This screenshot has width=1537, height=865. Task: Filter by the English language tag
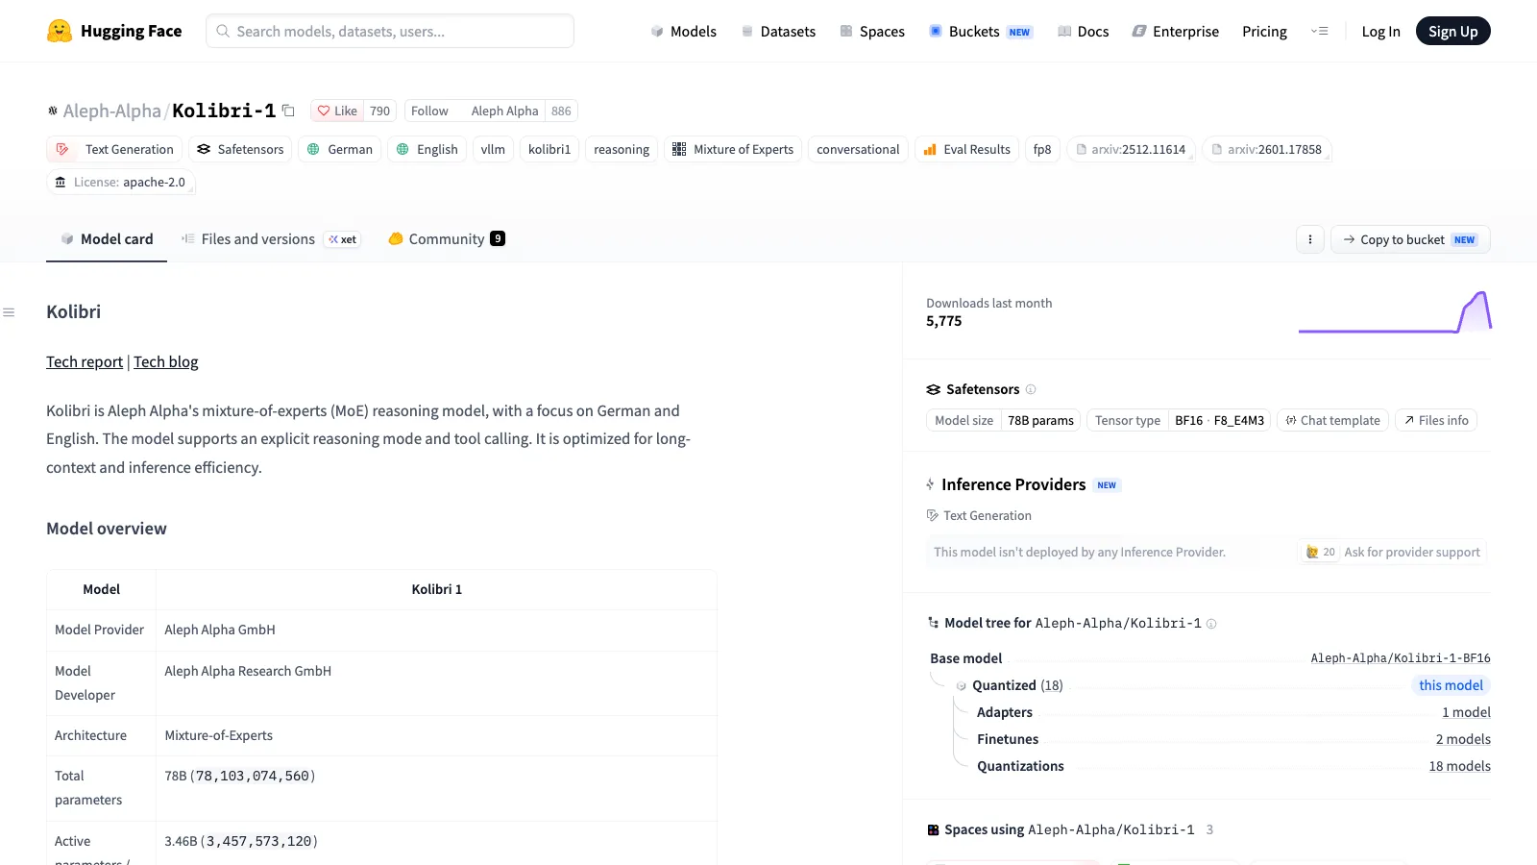[427, 149]
